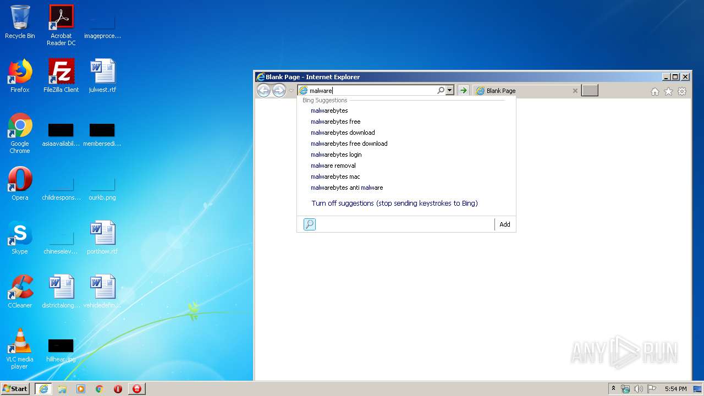Open CCleaner desktop shortcut
Screen dimensions: 704x396
20,291
